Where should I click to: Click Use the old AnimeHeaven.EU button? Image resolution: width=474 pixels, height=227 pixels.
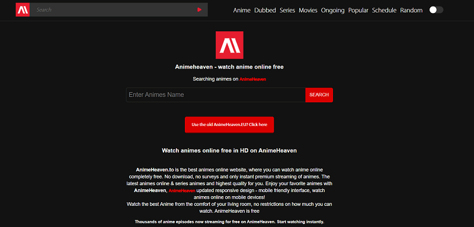229,125
